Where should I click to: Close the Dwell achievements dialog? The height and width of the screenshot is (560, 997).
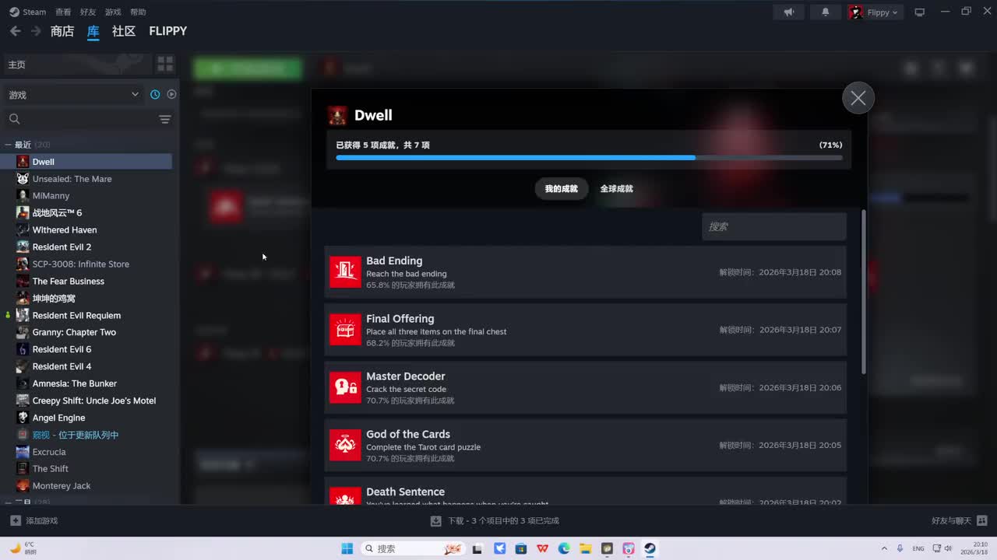pos(858,98)
